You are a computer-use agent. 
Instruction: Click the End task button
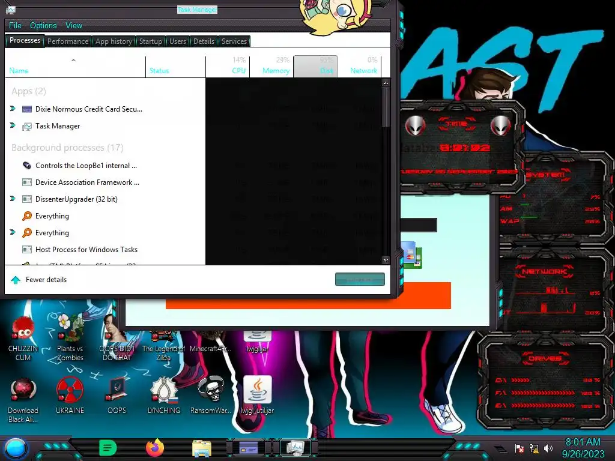pos(360,279)
